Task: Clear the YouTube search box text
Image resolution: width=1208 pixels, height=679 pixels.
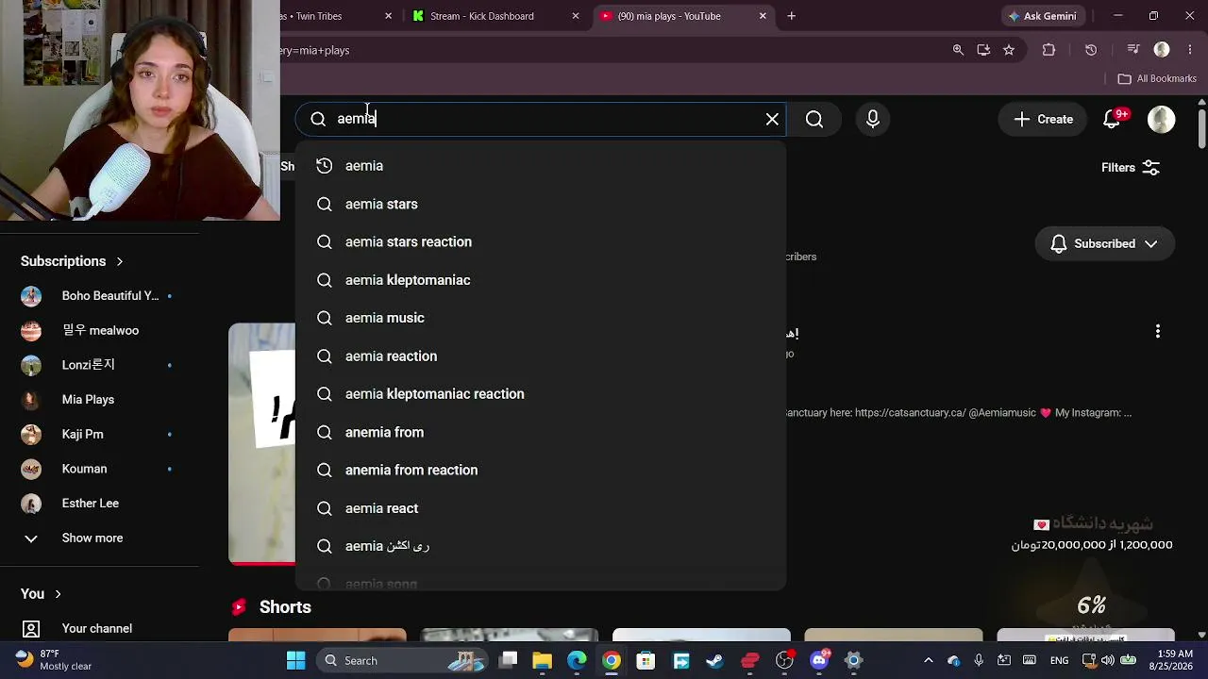Action: [x=772, y=119]
